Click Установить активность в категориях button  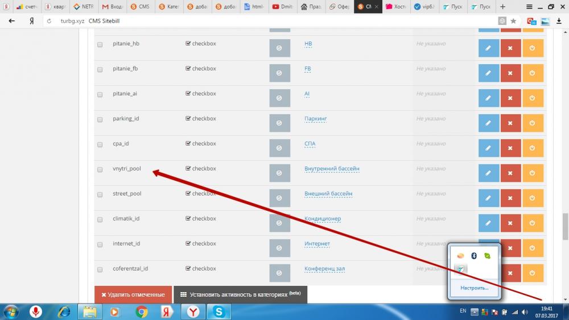[x=240, y=294]
